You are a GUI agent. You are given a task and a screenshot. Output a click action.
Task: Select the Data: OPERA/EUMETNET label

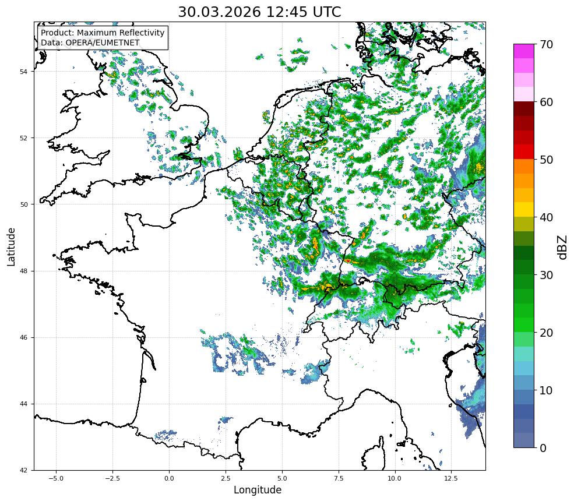[90, 43]
